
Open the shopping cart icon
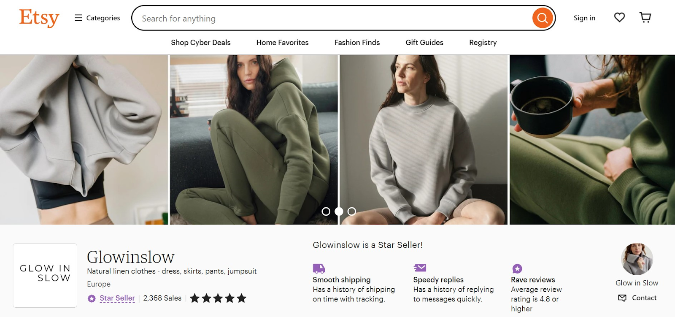click(x=645, y=17)
